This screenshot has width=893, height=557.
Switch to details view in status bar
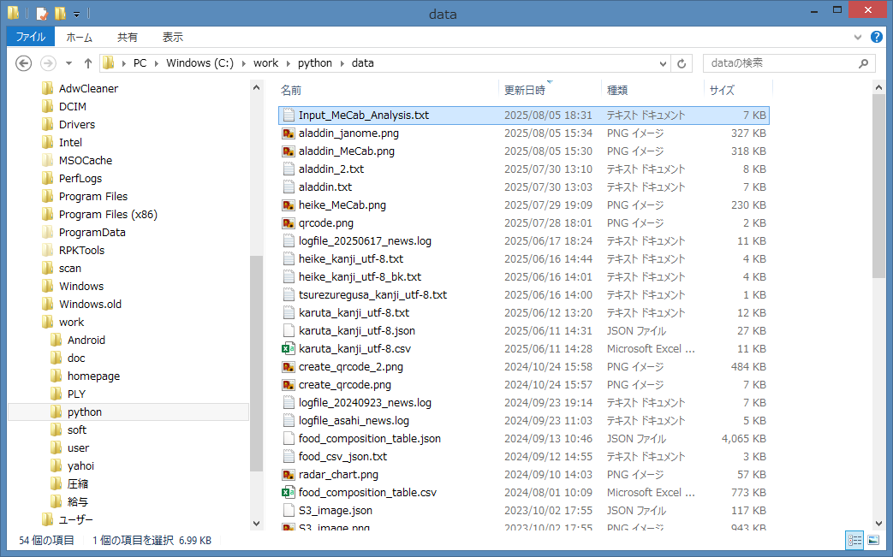pos(854,540)
